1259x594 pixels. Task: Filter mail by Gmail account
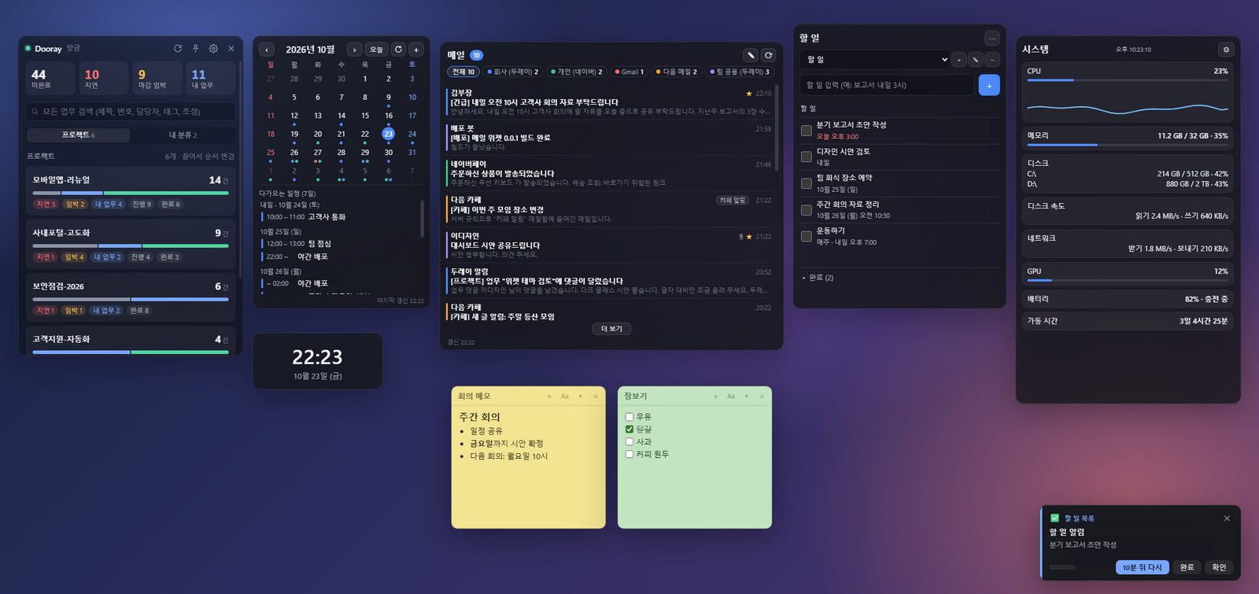[x=629, y=72]
